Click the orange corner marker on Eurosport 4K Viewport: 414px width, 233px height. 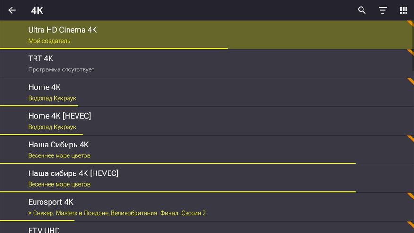pyautogui.click(x=411, y=196)
